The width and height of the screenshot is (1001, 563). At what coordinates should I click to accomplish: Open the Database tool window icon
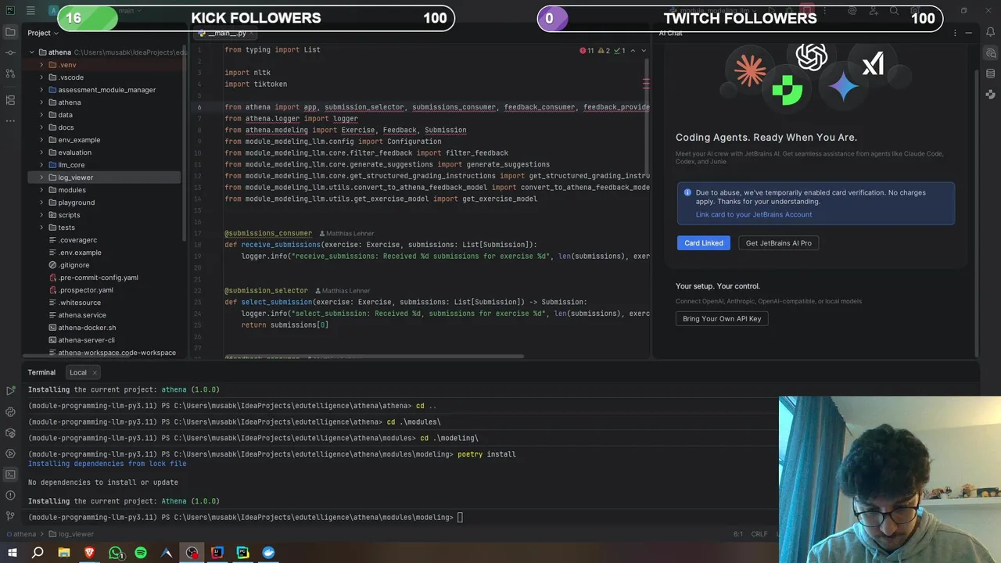[991, 74]
